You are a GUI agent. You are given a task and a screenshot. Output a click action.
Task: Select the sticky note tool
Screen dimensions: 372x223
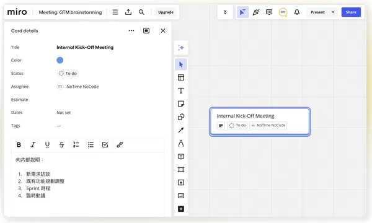[181, 104]
